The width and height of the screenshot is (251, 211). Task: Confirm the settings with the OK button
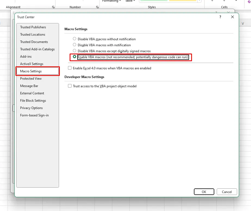click(204, 192)
